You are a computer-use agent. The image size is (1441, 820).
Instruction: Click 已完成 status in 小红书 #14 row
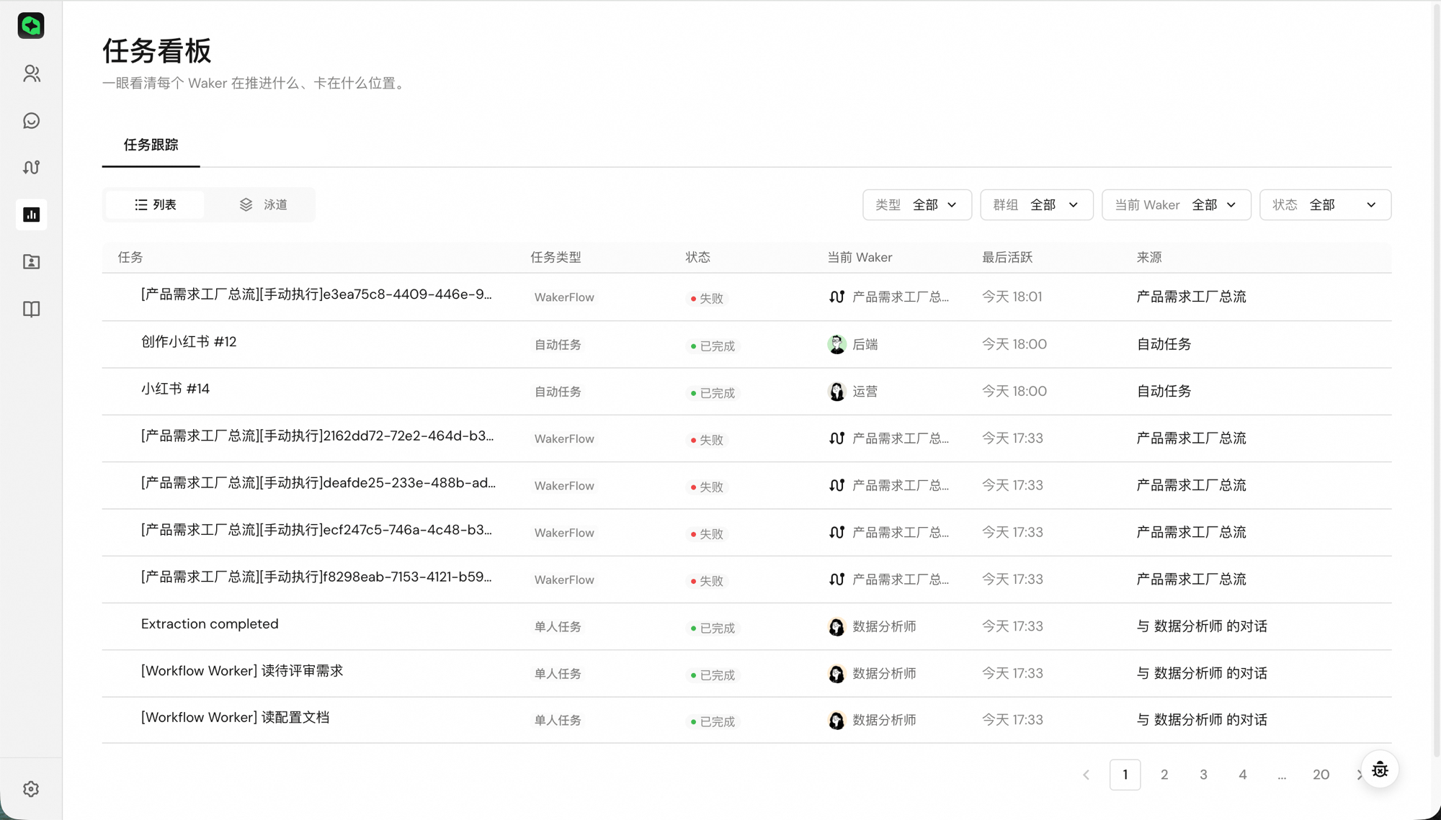coord(713,393)
